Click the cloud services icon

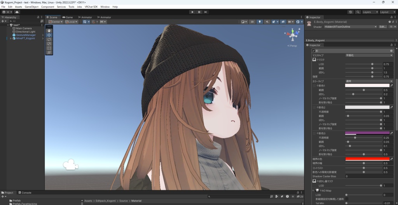pyautogui.click(x=17, y=12)
